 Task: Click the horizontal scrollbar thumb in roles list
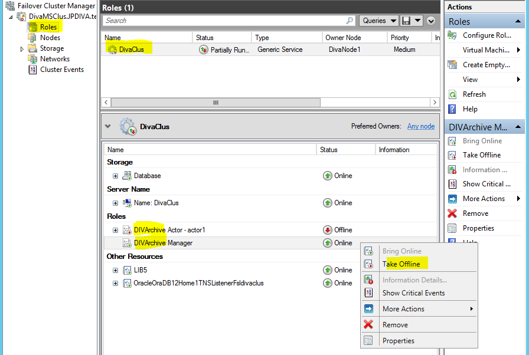pos(215,103)
